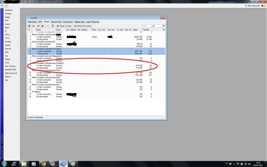Open the Address Lists tab
The height and width of the screenshot is (167, 267).
coord(79,22)
